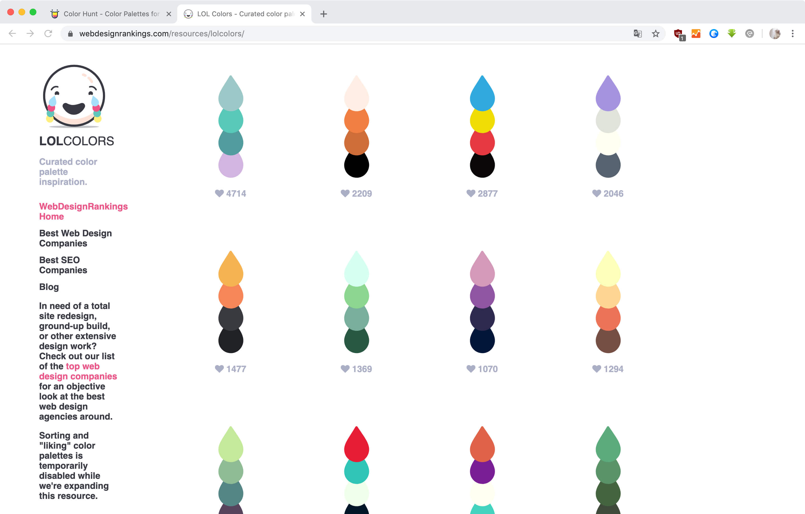Select the peach-orange-black palette drop
805x514 pixels.
click(356, 126)
